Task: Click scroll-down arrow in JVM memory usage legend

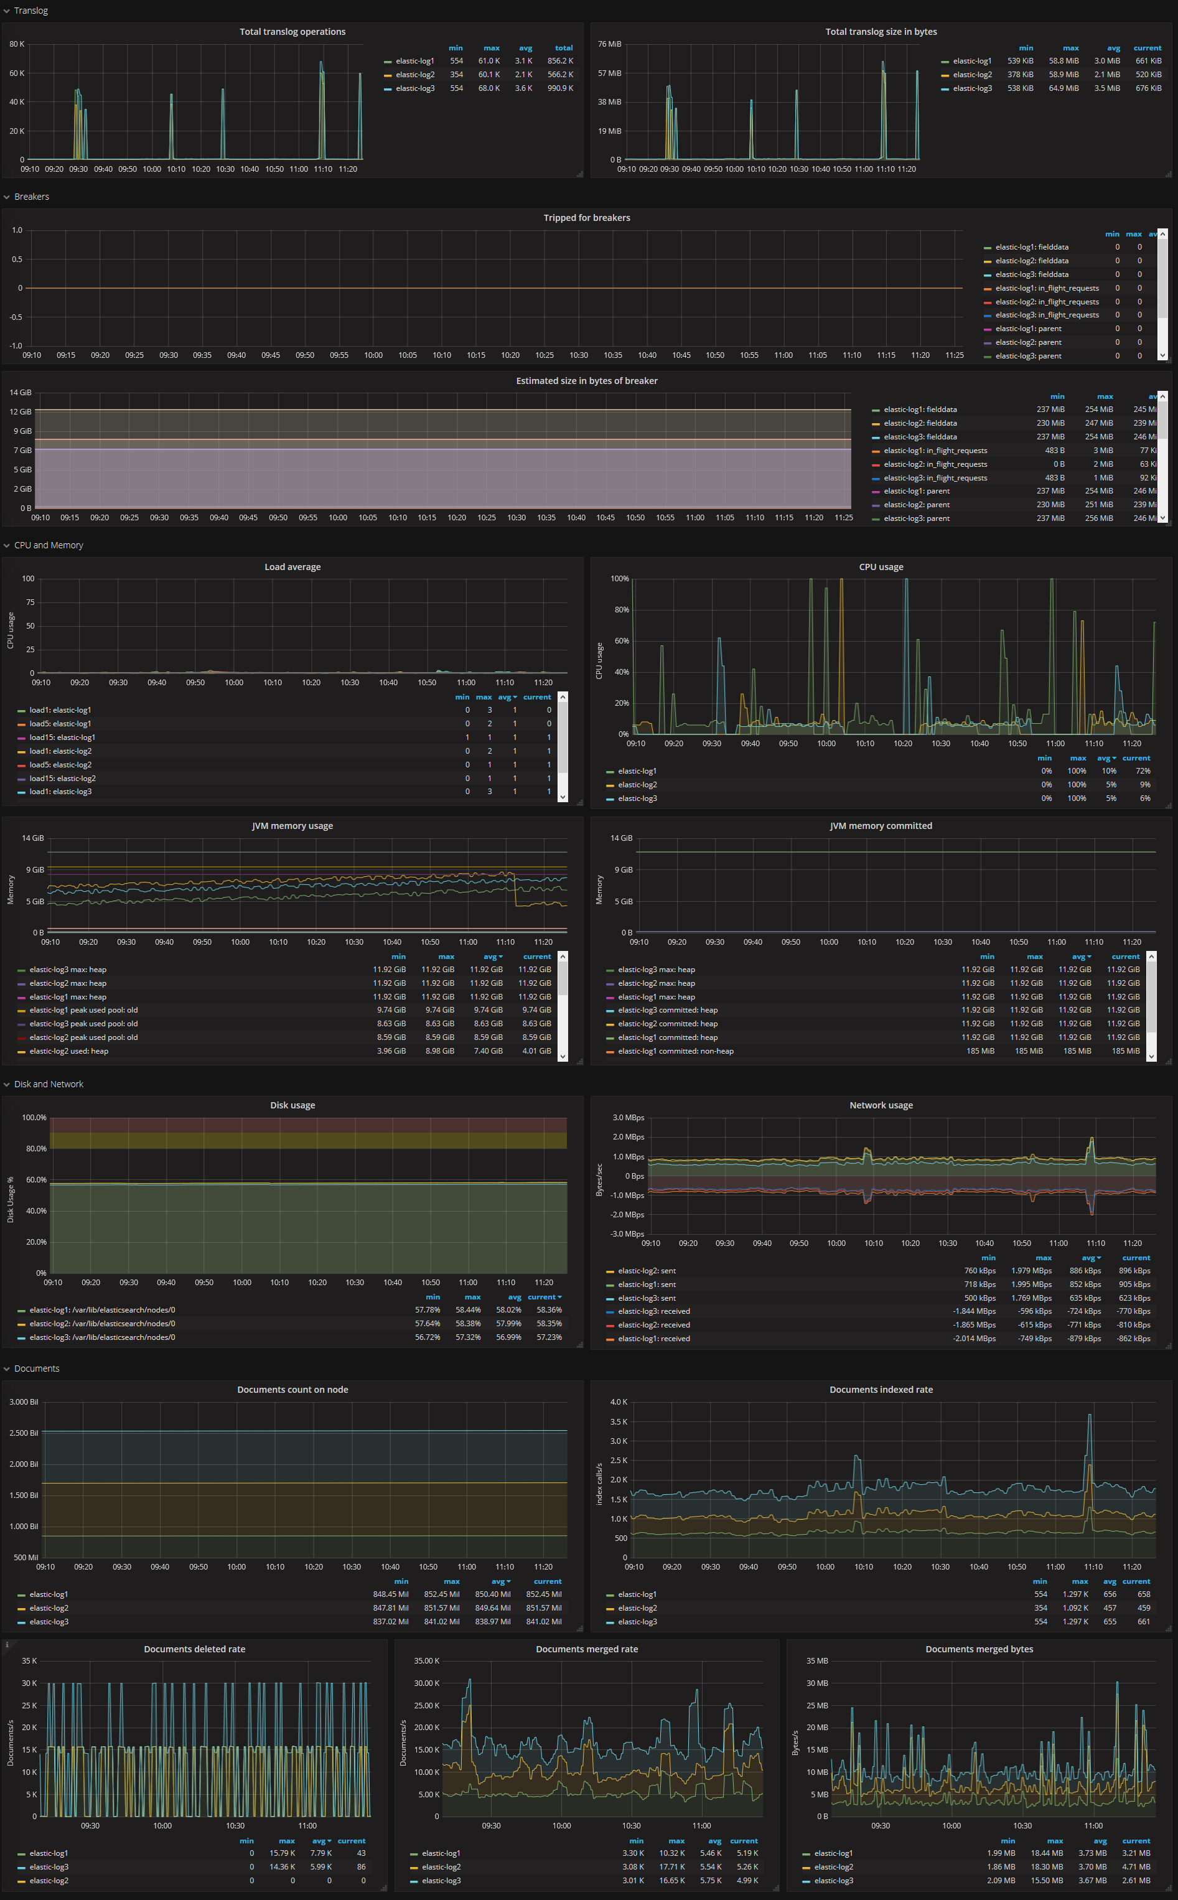Action: tap(563, 1057)
